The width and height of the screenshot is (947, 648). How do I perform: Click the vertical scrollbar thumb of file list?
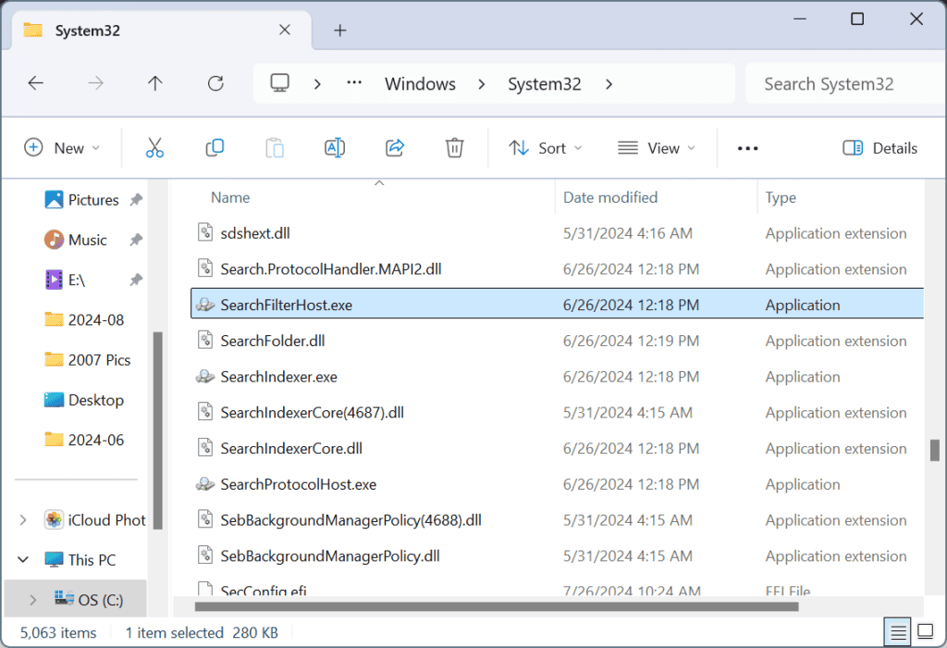(934, 450)
